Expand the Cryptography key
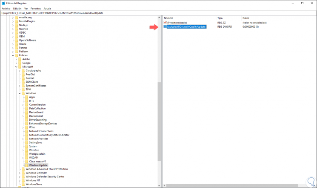The height and width of the screenshot is (188, 317). pos(20,70)
